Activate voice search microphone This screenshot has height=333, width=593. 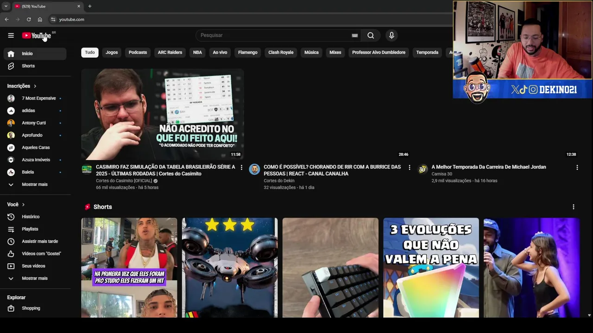pyautogui.click(x=391, y=35)
